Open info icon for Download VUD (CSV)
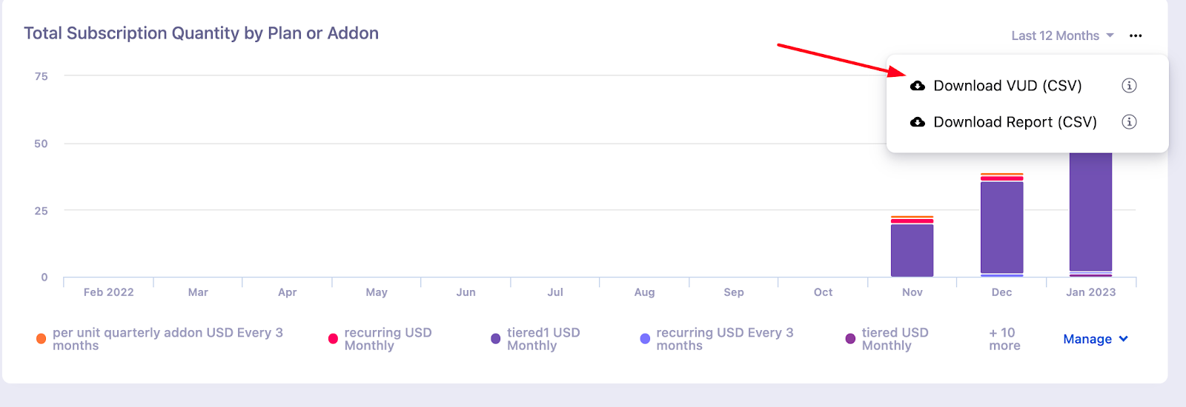This screenshot has height=407, width=1186. pos(1129,86)
